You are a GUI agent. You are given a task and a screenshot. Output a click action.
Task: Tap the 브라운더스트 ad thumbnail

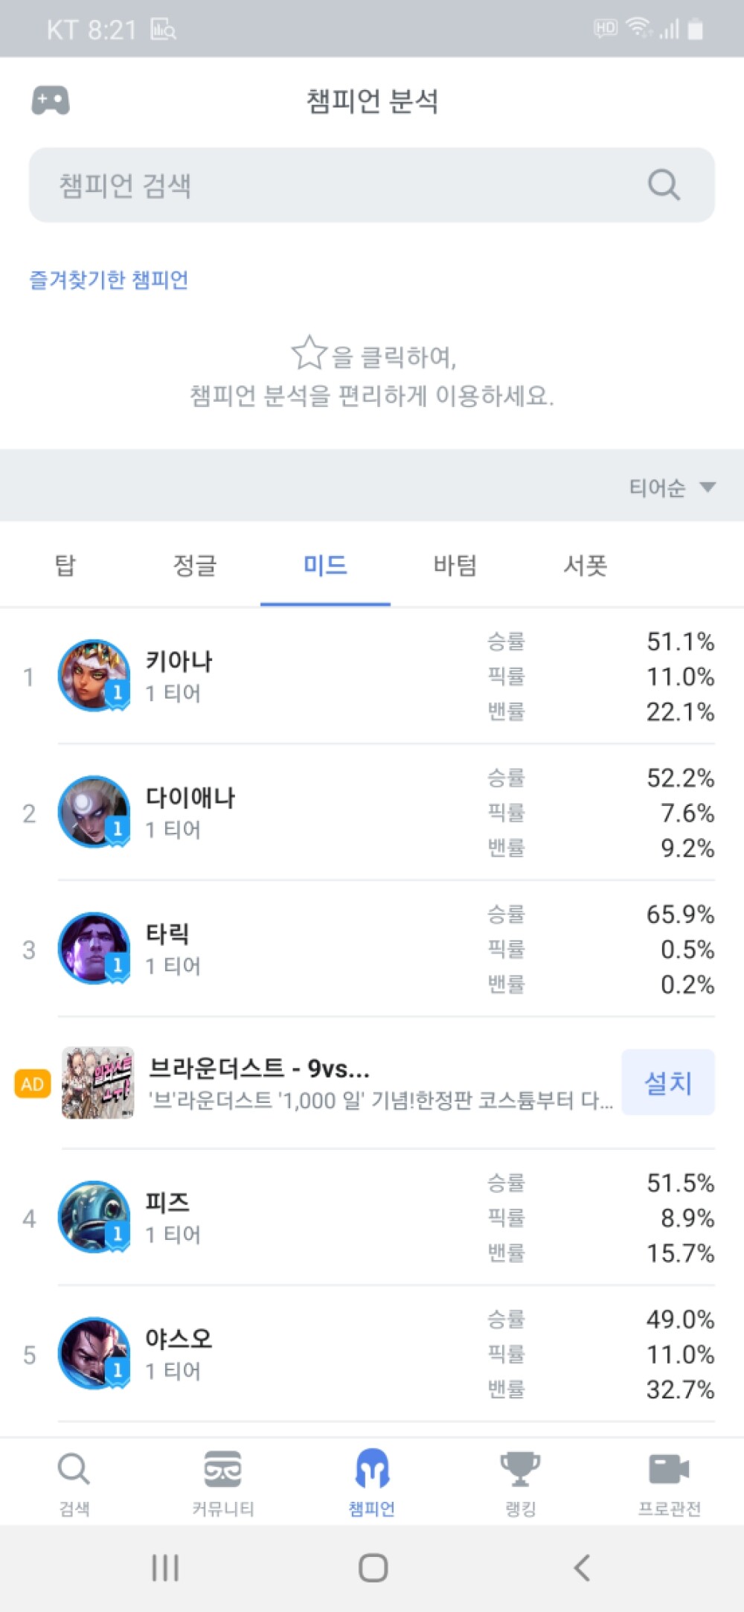pos(98,1083)
